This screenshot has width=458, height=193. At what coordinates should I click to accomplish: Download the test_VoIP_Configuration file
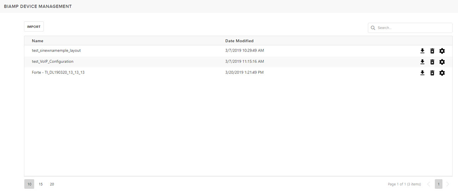[422, 62]
